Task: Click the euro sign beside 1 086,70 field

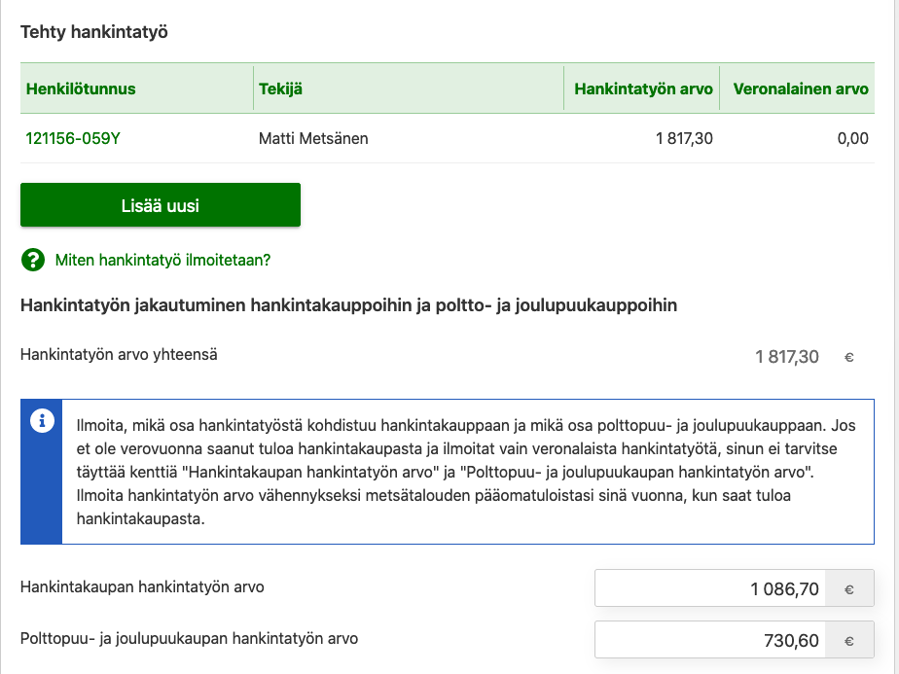Action: click(x=849, y=588)
